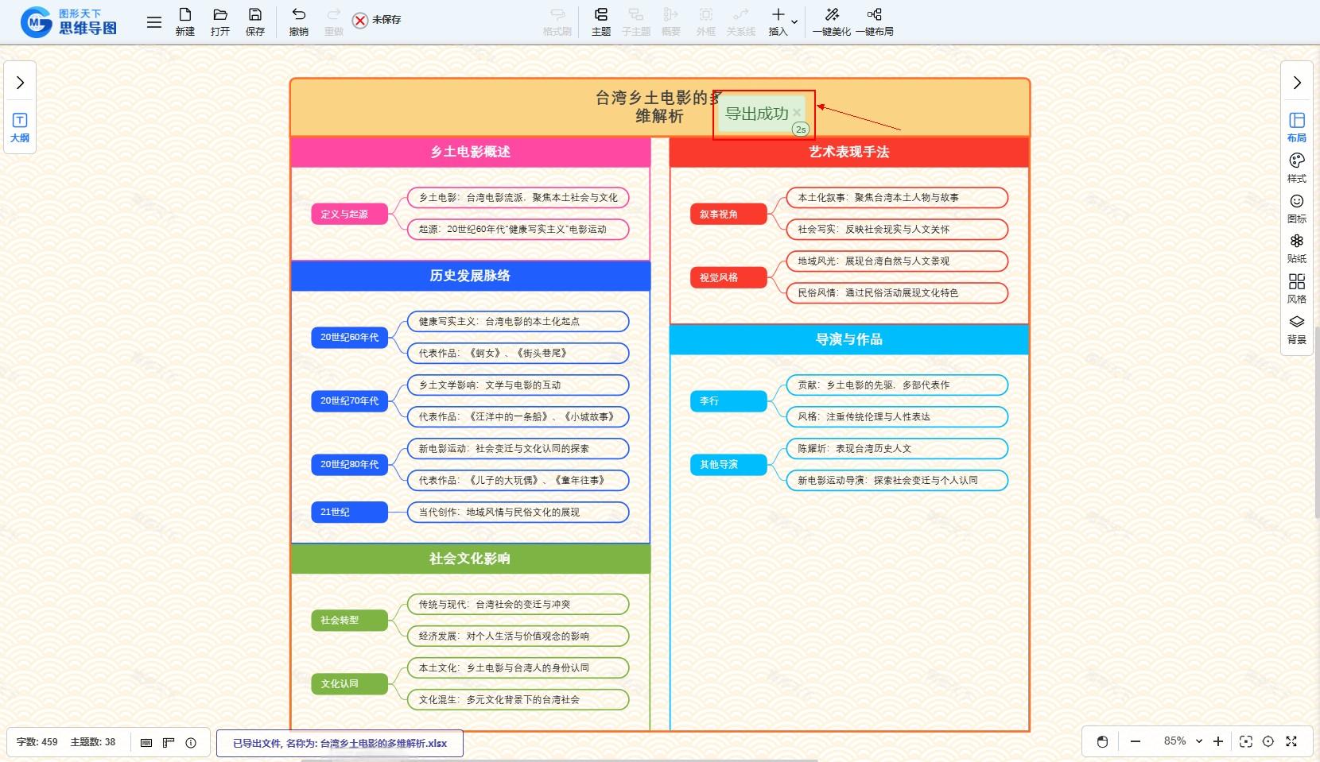Toggle the 大纲 outline view
This screenshot has width=1320, height=762.
pos(20,127)
